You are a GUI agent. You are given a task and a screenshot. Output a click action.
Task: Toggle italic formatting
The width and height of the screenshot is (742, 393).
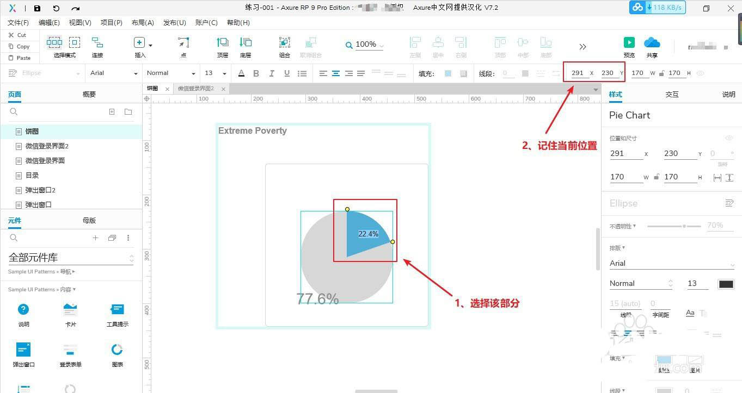[272, 73]
